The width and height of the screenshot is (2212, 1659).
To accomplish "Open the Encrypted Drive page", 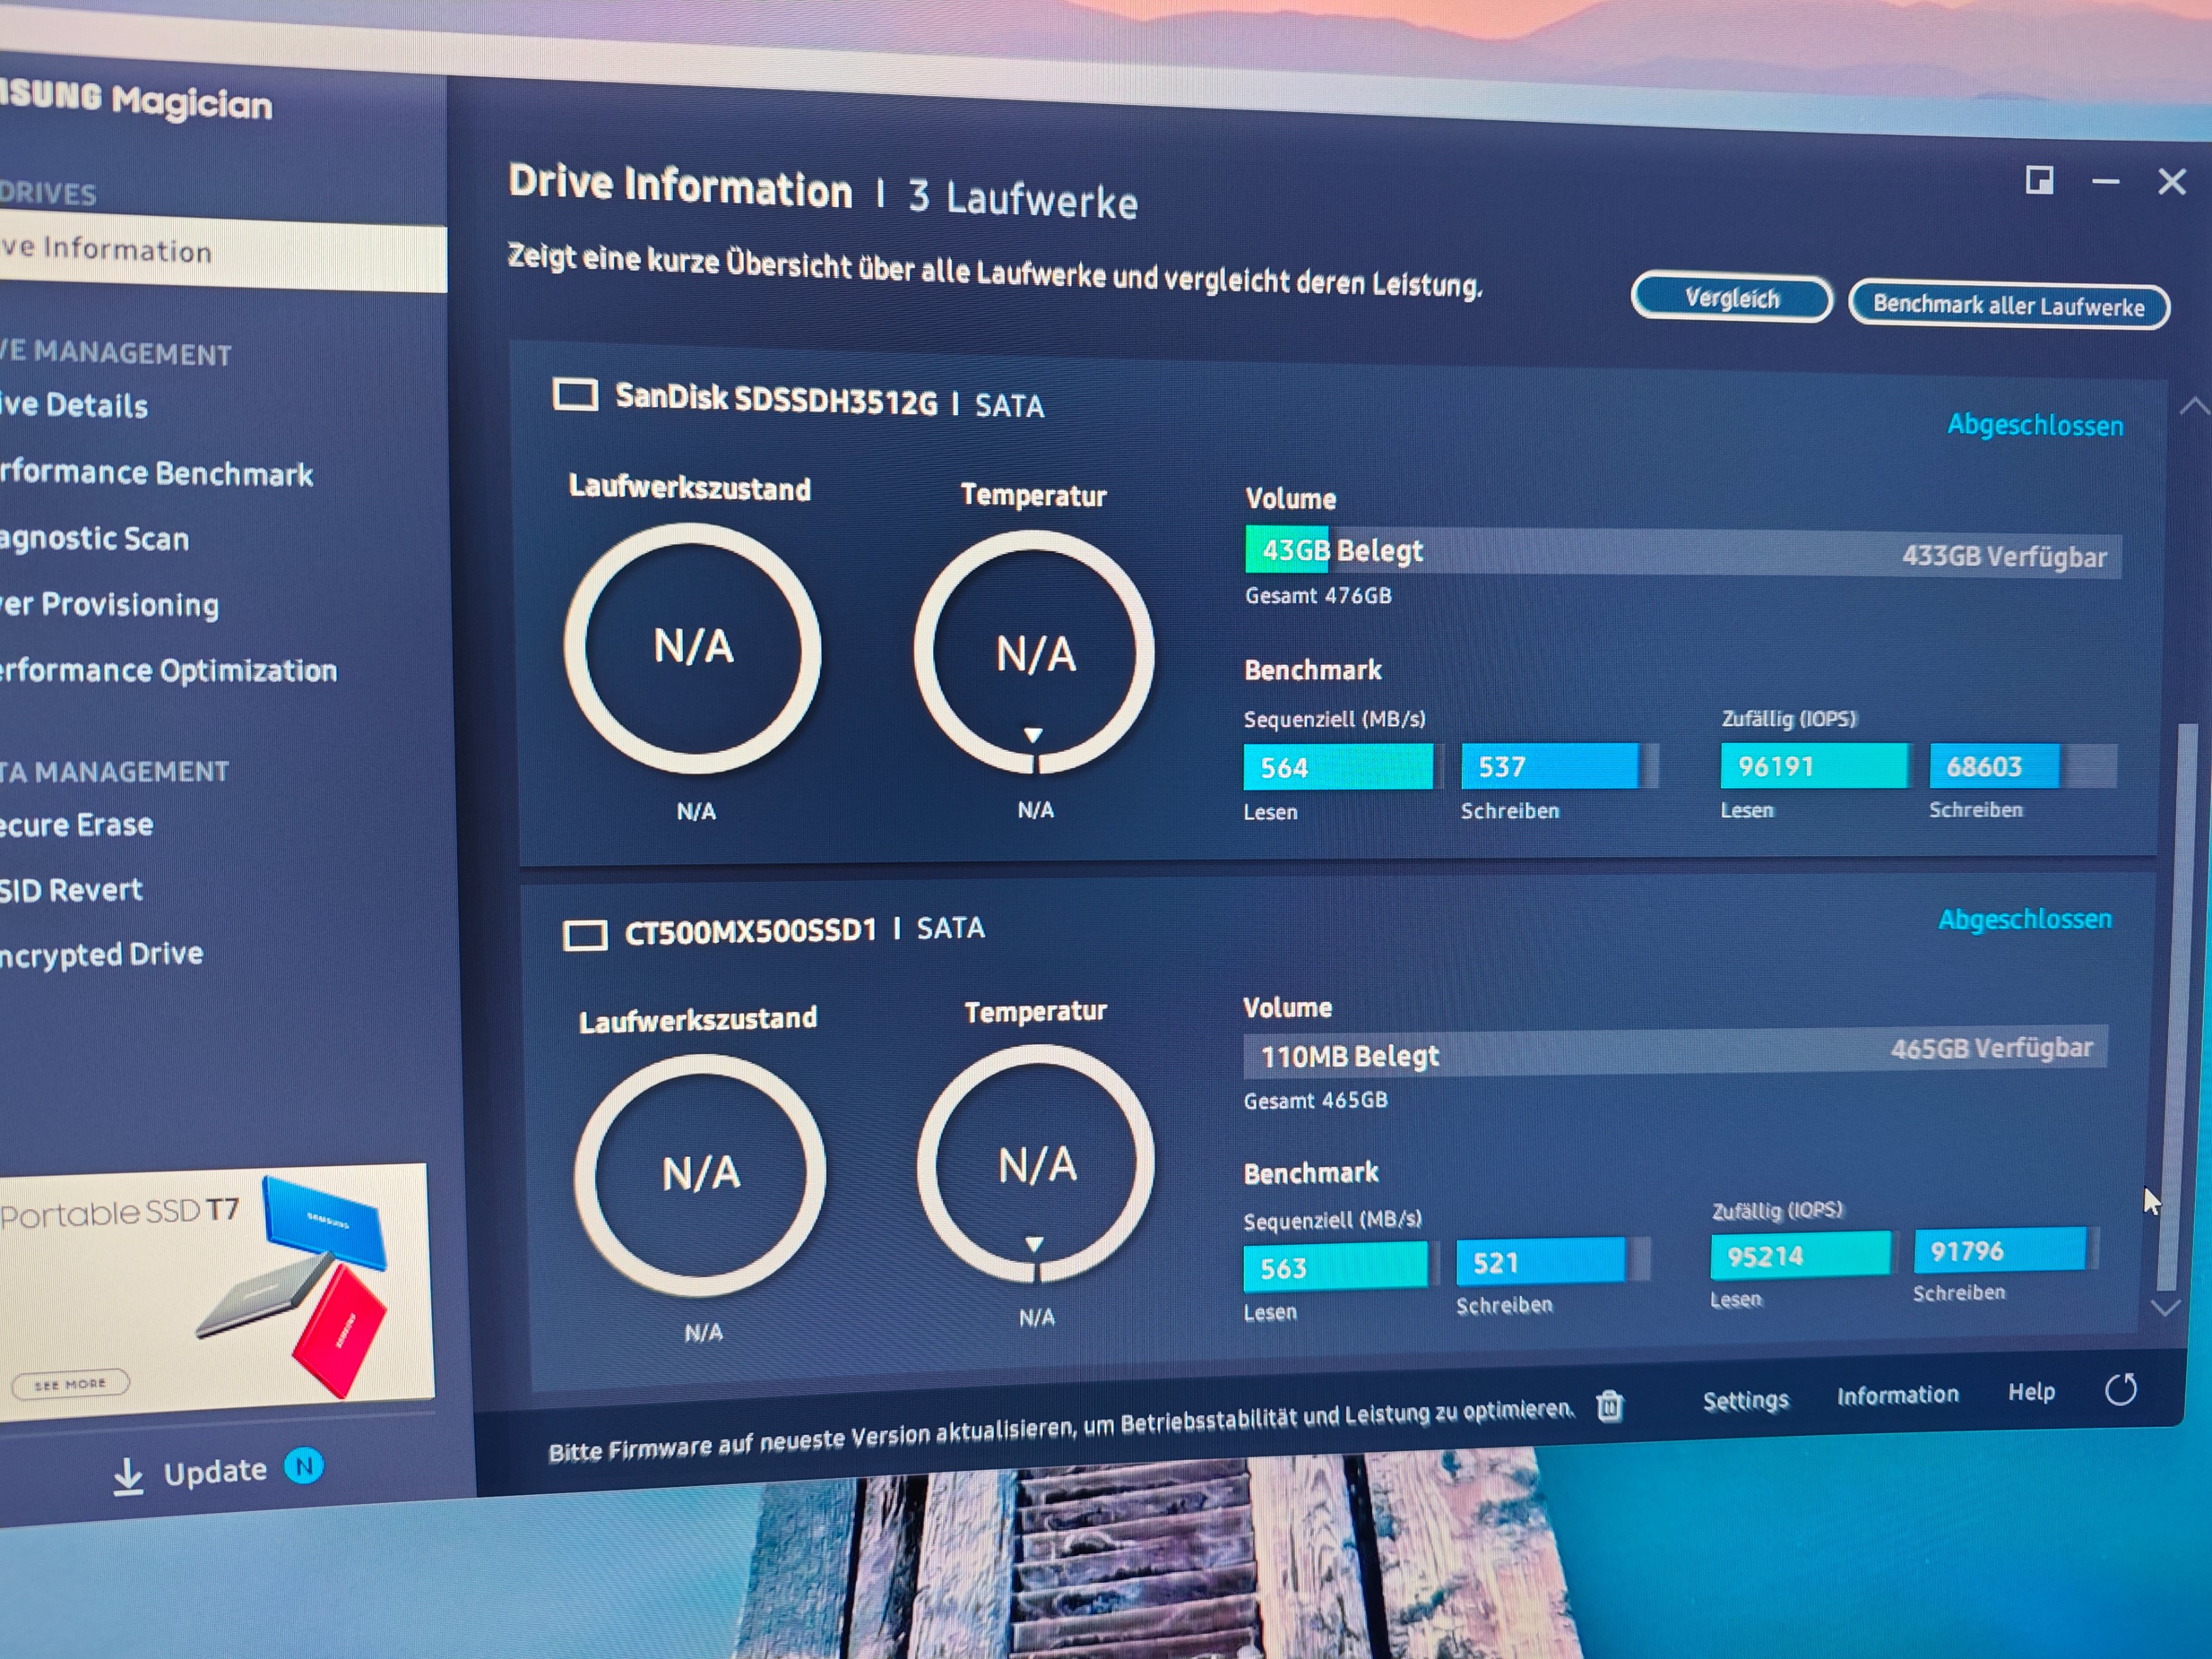I will click(x=101, y=954).
